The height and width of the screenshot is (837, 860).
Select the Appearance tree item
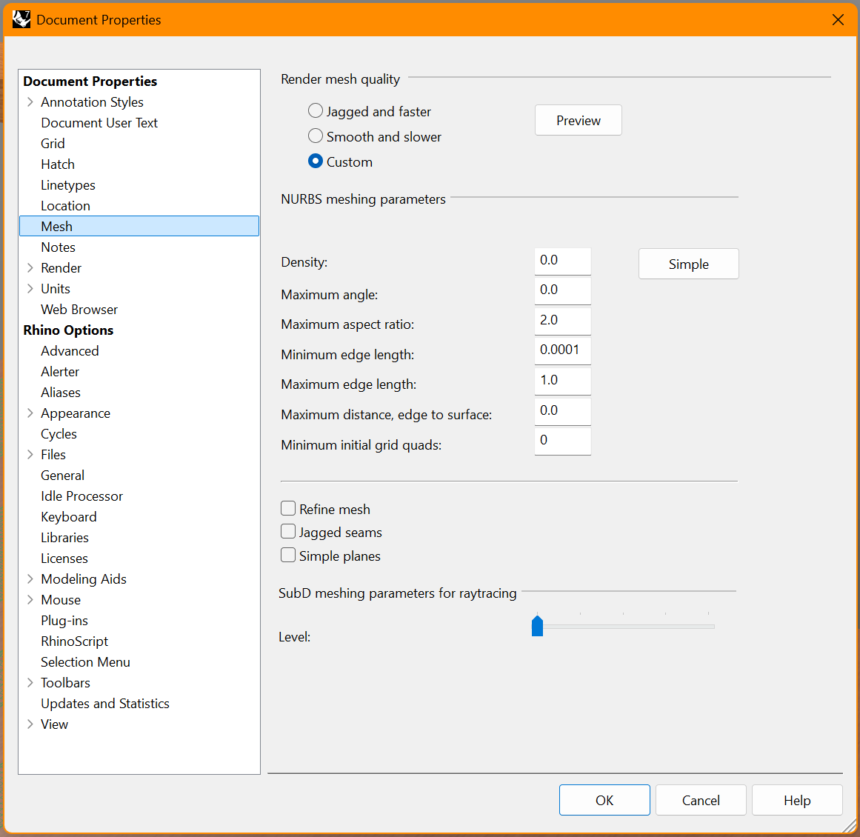click(76, 413)
